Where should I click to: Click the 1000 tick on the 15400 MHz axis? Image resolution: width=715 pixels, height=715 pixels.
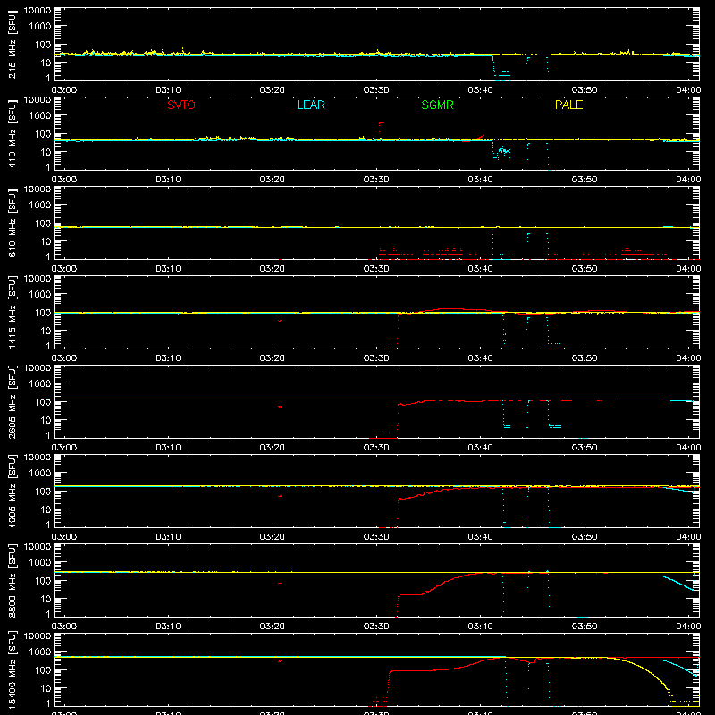40,652
